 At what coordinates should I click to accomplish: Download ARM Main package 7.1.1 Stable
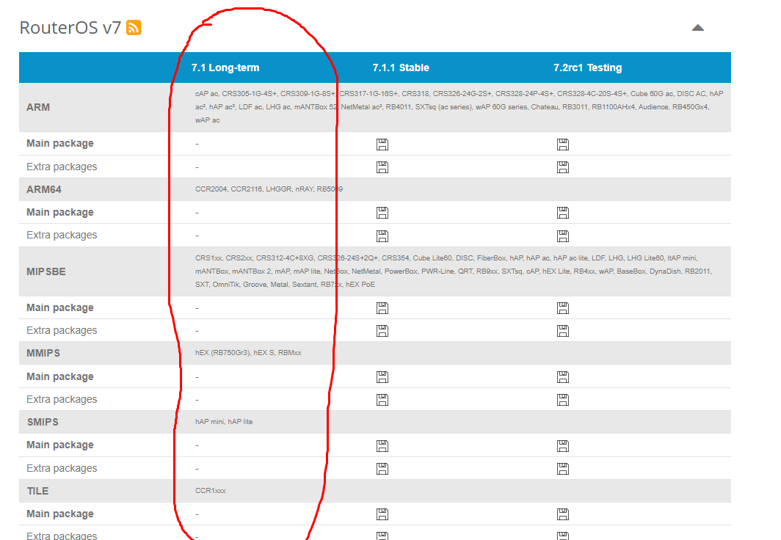(382, 145)
